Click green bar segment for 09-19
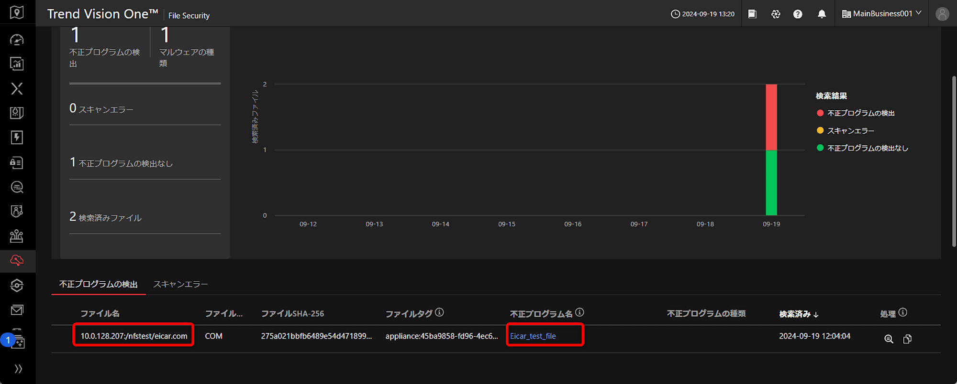This screenshot has height=384, width=957. pos(771,183)
